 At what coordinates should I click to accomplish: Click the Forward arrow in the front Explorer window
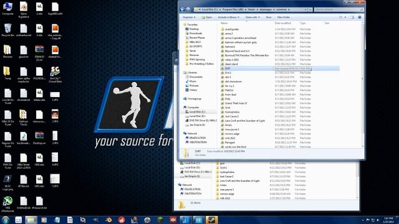pyautogui.click(x=188, y=10)
